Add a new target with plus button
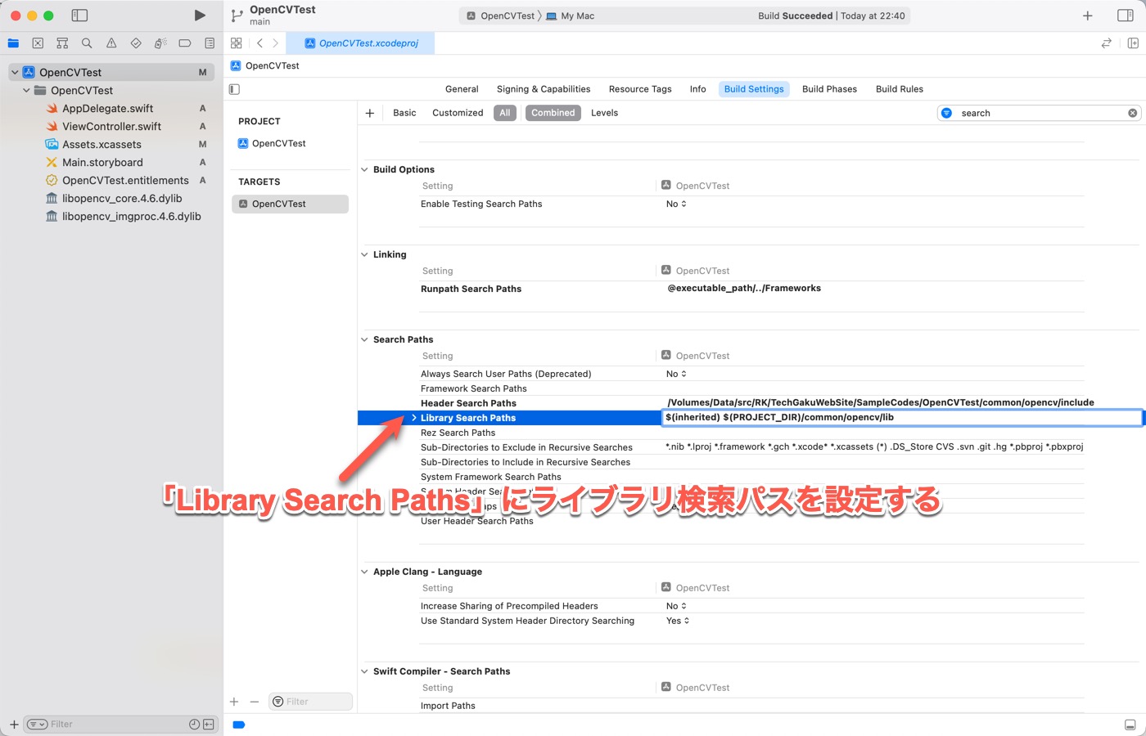Image resolution: width=1146 pixels, height=736 pixels. [234, 702]
